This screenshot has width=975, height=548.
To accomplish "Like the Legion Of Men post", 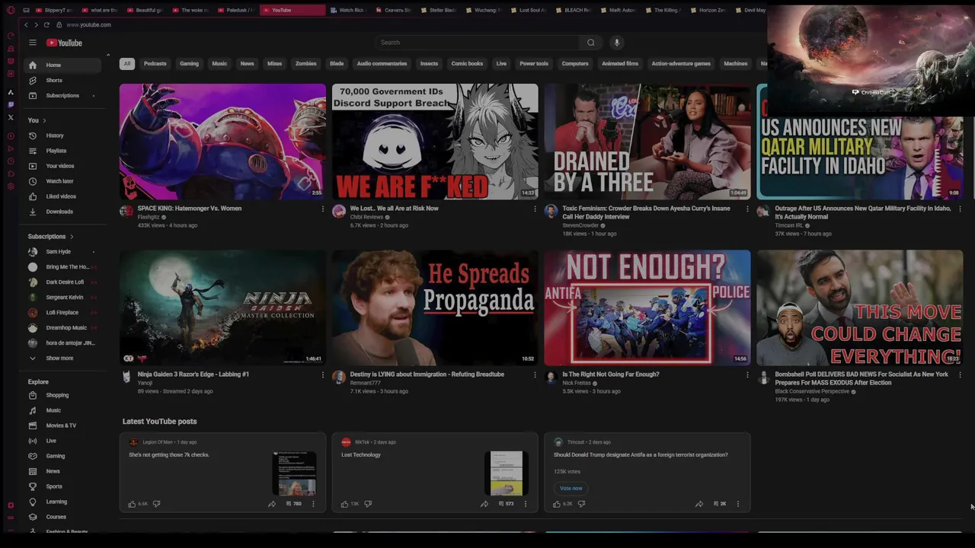I will coord(132,504).
